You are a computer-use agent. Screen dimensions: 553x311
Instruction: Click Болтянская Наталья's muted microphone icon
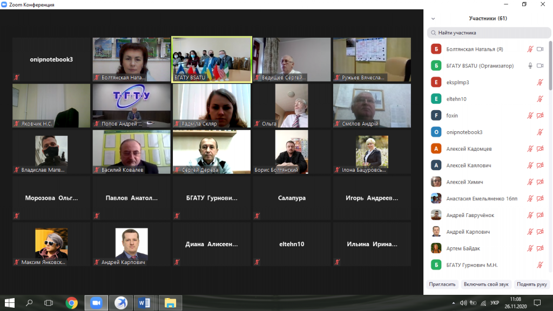click(530, 49)
